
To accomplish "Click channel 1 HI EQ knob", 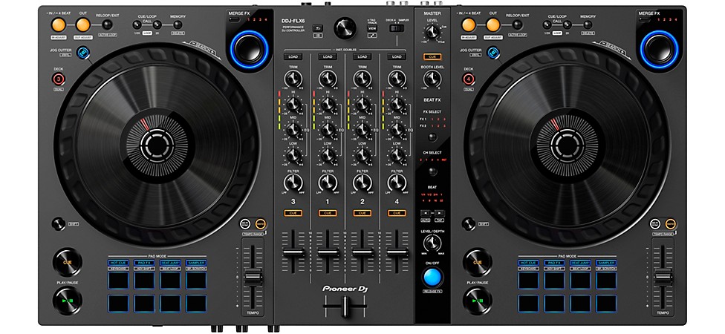I will pyautogui.click(x=328, y=104).
